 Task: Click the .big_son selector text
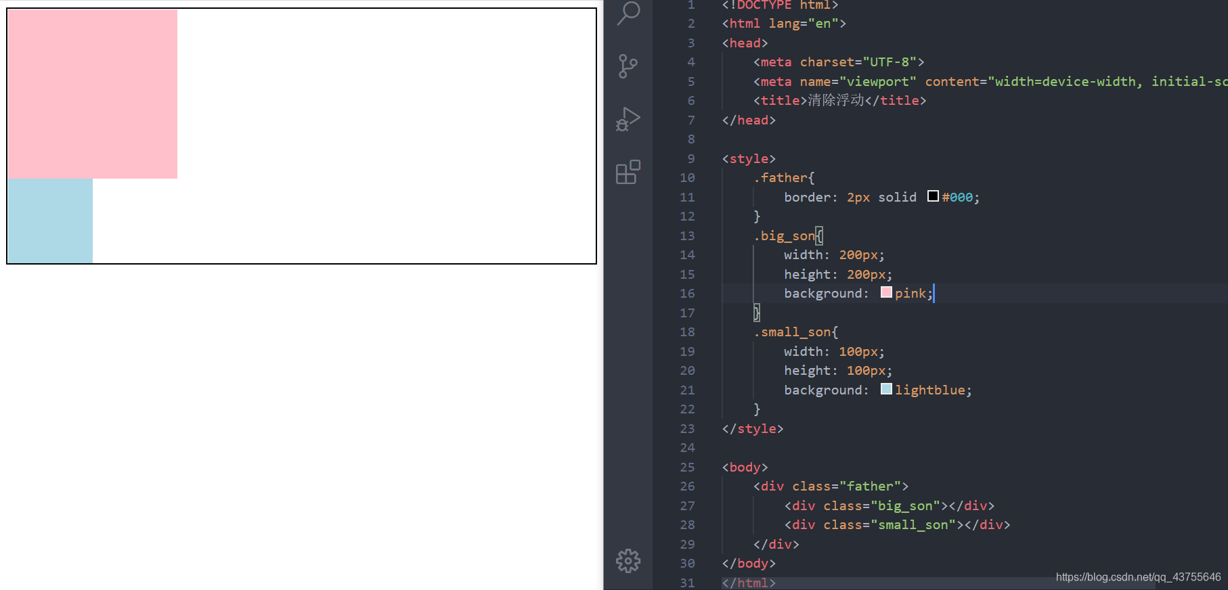(x=785, y=235)
